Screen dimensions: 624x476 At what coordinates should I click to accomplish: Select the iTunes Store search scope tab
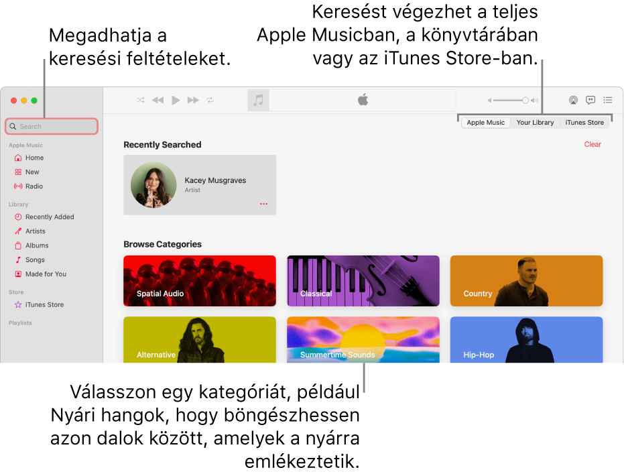tap(584, 123)
